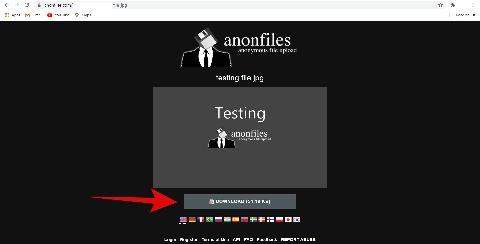Select the German flag language
480x244 pixels.
(192, 220)
